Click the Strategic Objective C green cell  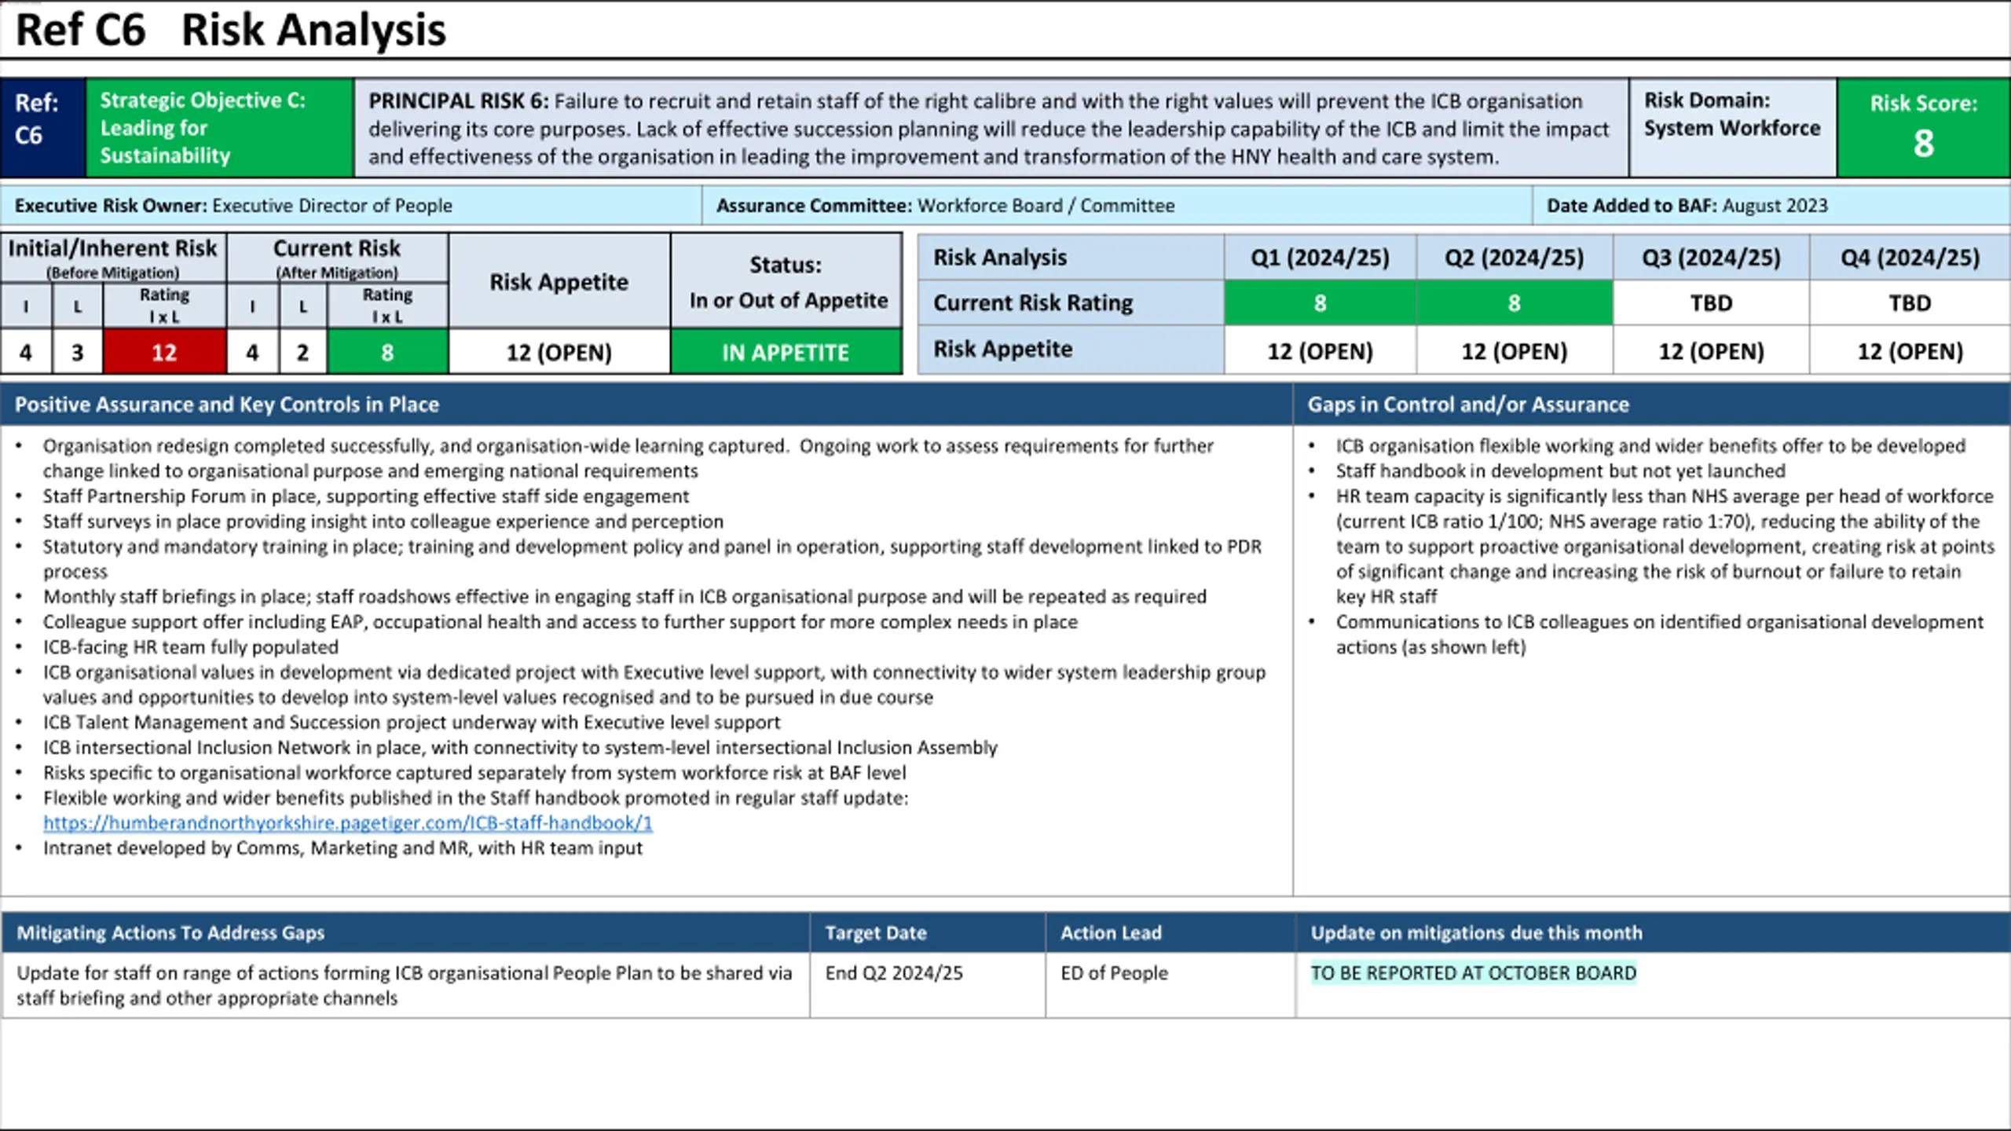tap(219, 127)
